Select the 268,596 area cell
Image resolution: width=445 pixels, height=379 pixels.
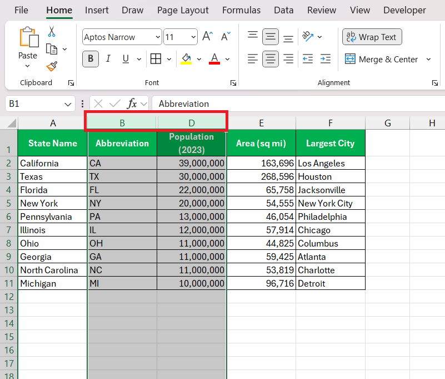pyautogui.click(x=261, y=176)
